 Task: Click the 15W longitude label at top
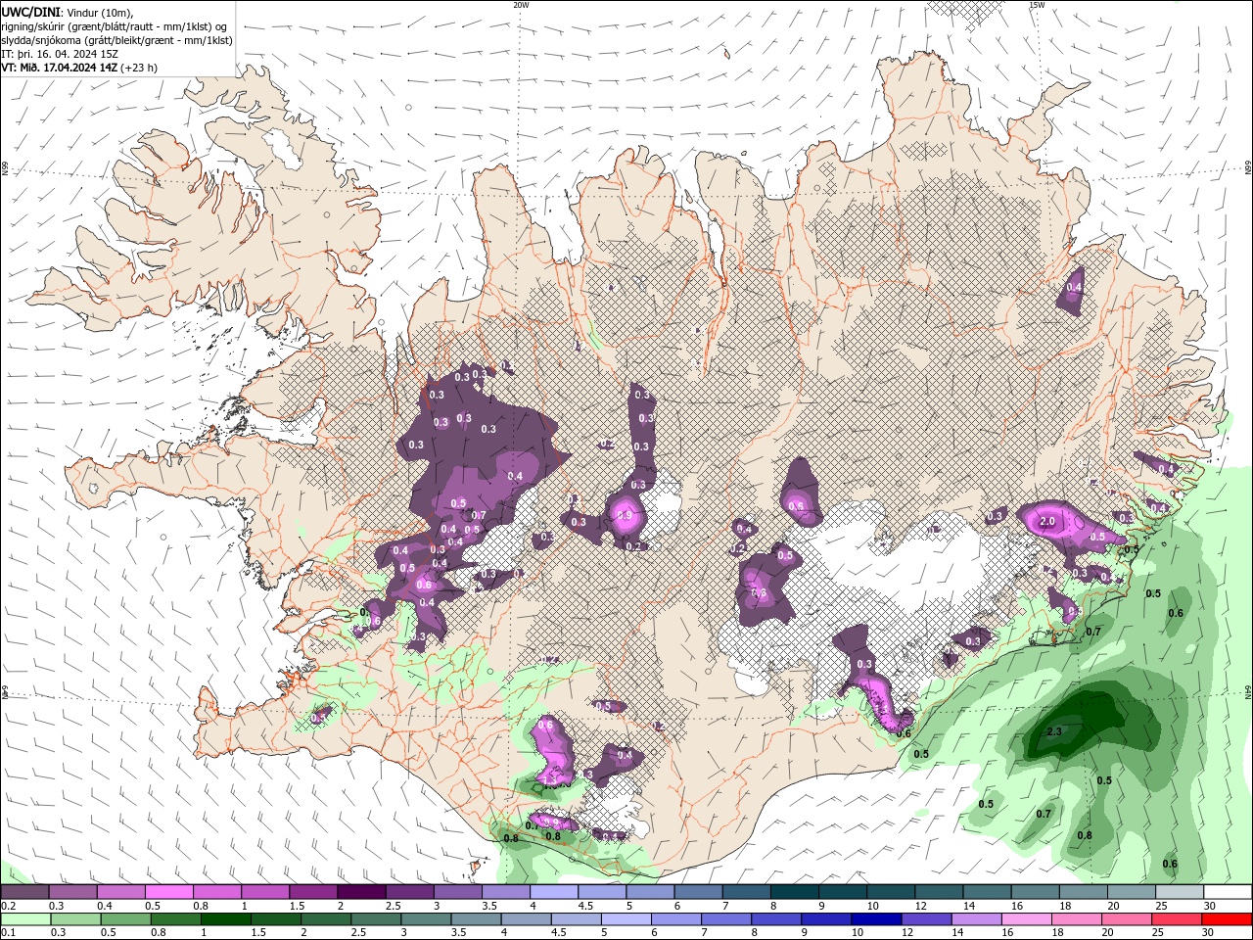pos(1037,5)
